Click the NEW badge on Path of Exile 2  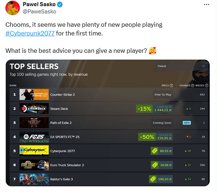[187, 123]
